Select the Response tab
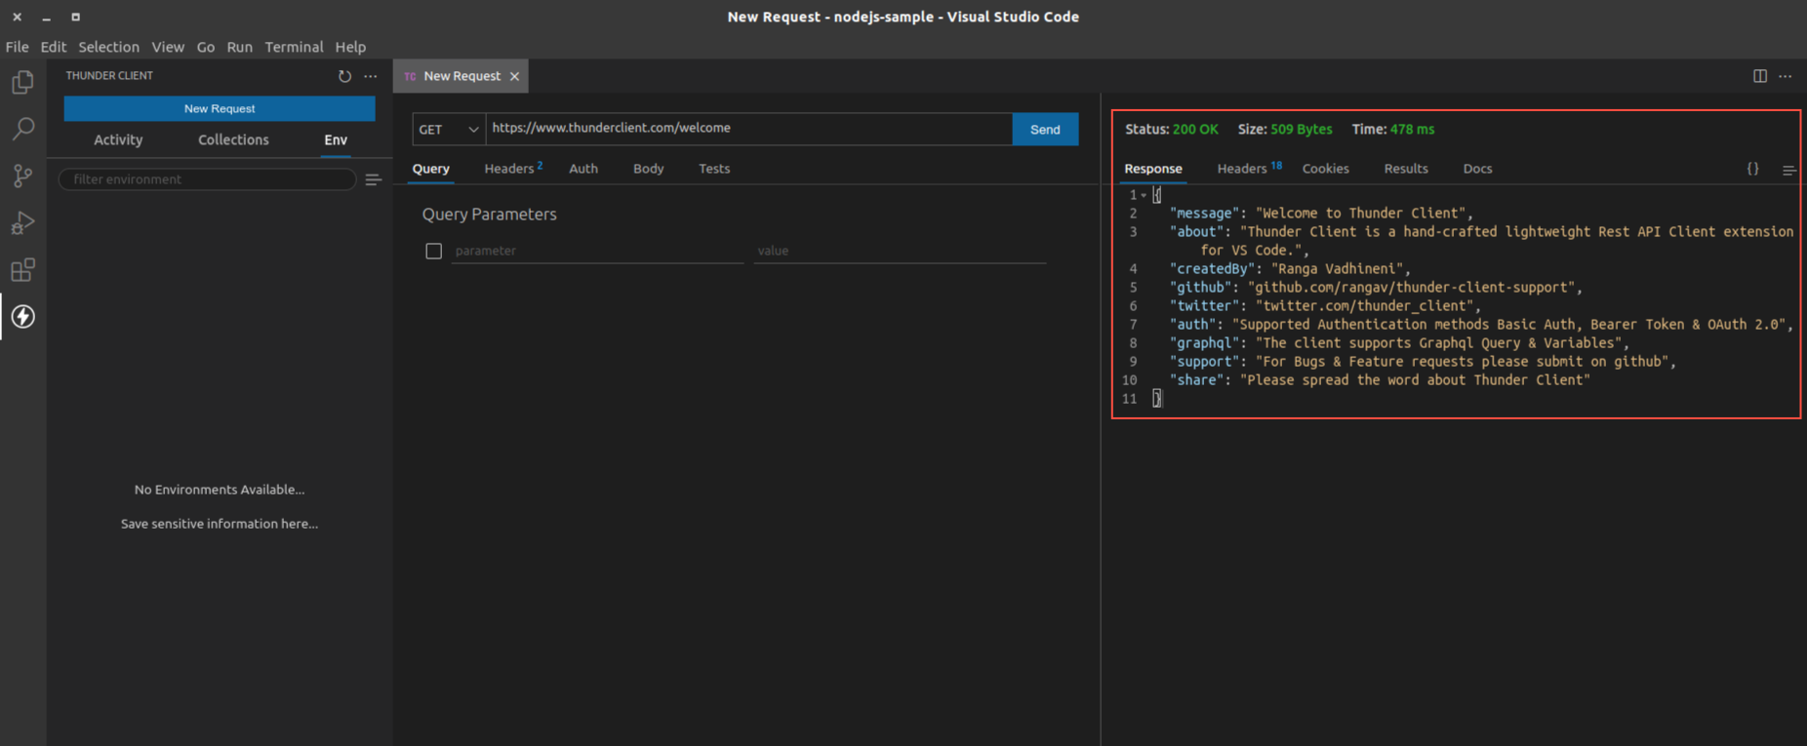This screenshot has width=1807, height=746. (1152, 169)
